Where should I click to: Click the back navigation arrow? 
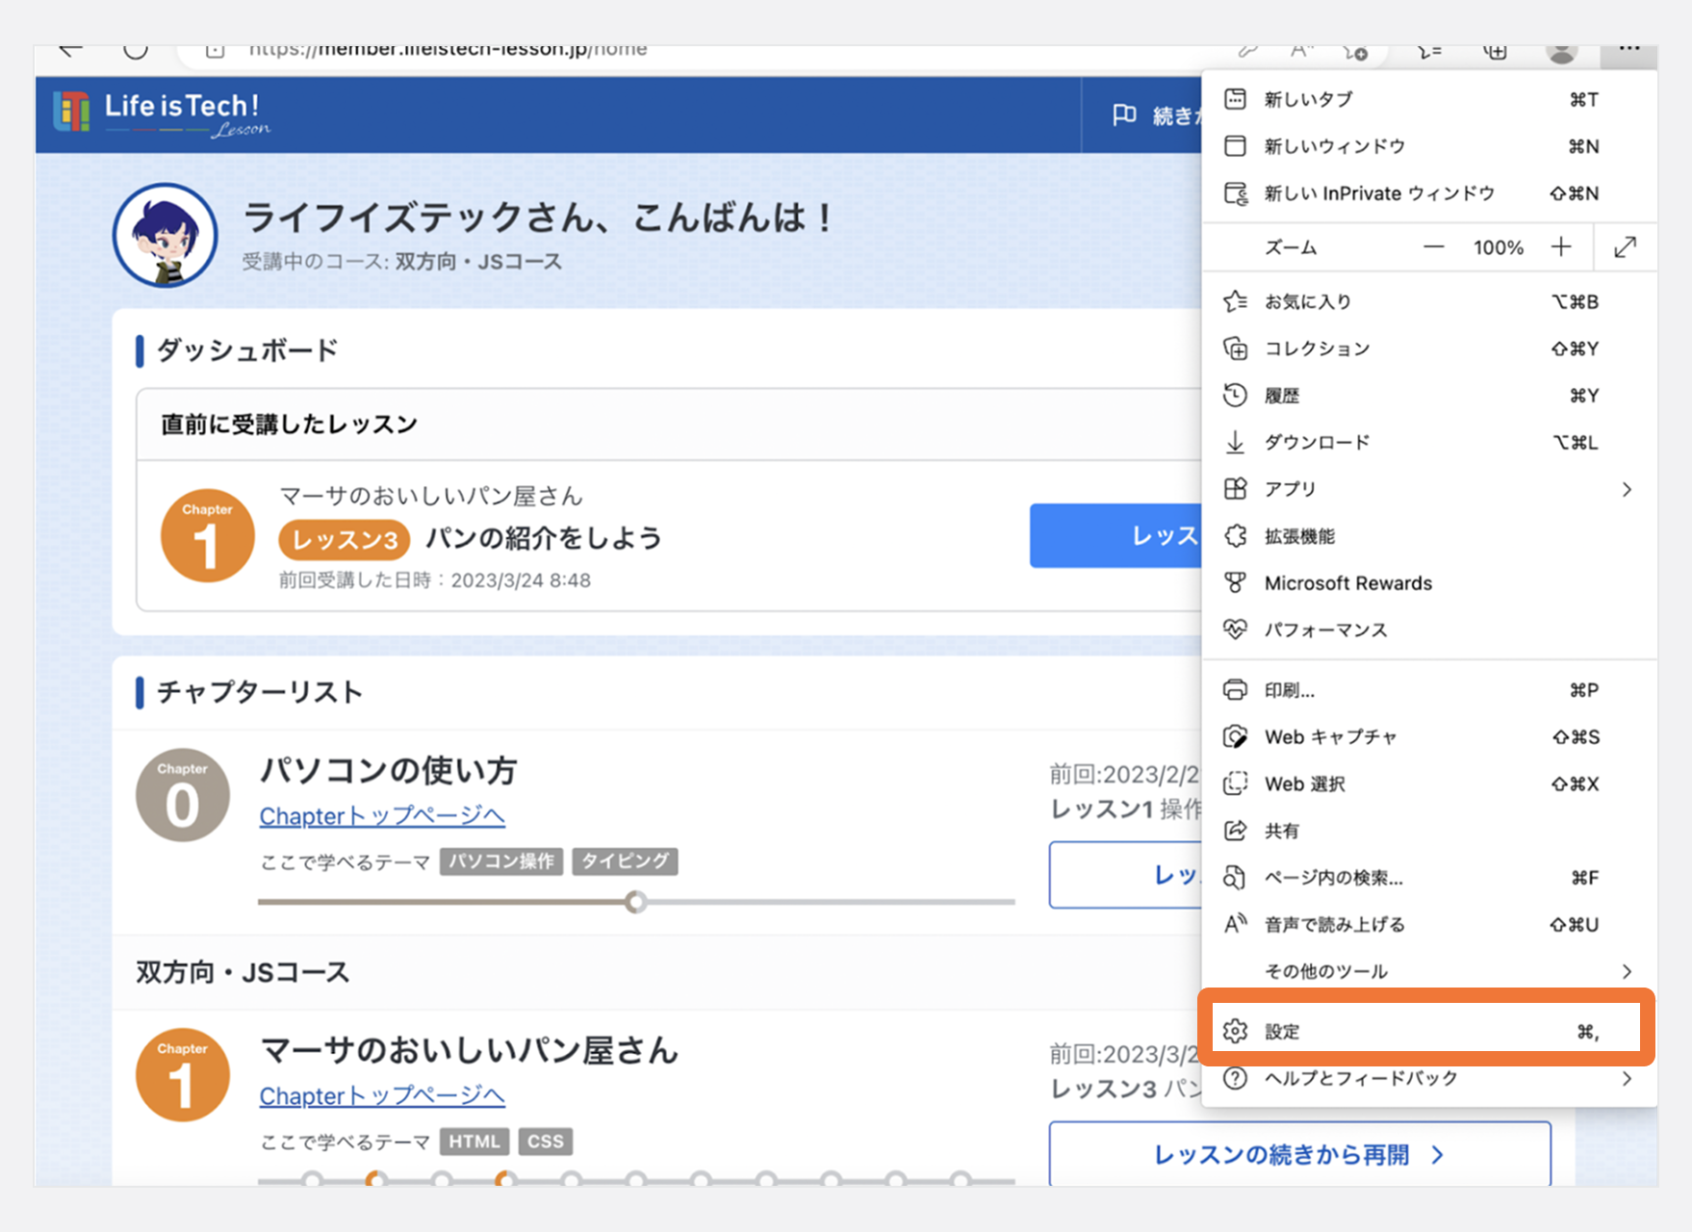69,50
